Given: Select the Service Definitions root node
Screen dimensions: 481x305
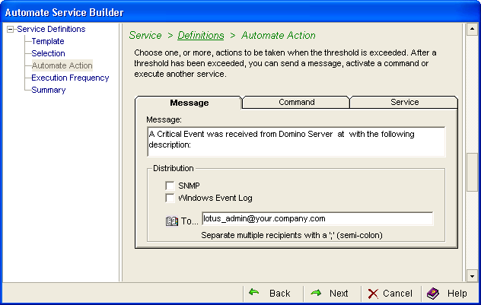Looking at the screenshot, I should pyautogui.click(x=51, y=29).
